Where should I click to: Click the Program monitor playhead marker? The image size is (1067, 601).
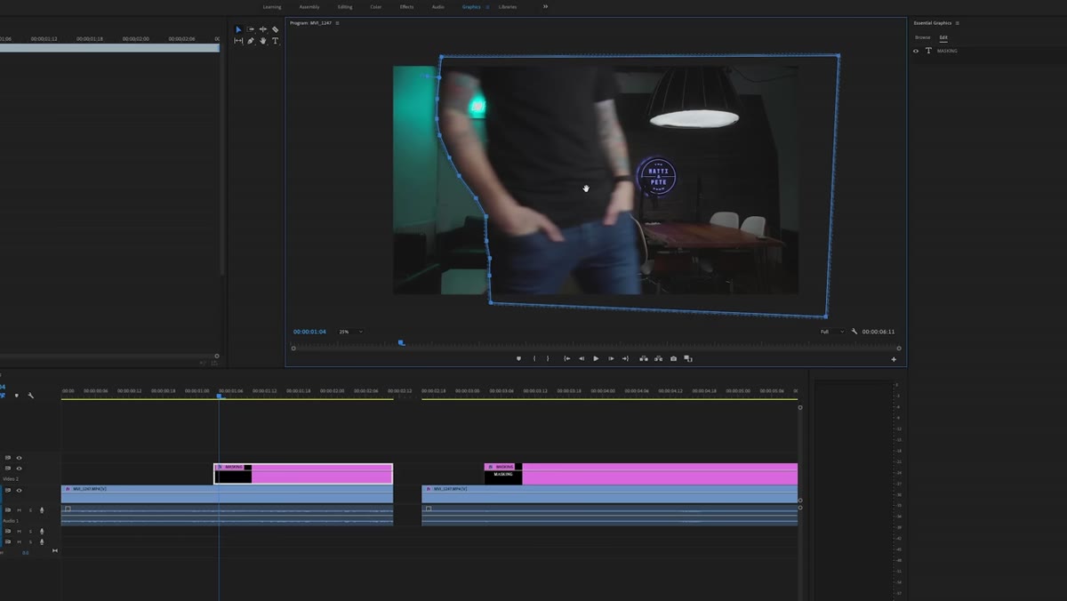[x=401, y=342]
